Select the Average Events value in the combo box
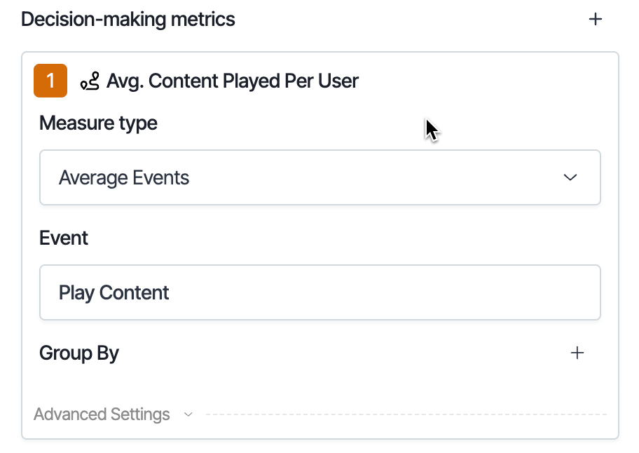This screenshot has width=639, height=453. pos(124,177)
